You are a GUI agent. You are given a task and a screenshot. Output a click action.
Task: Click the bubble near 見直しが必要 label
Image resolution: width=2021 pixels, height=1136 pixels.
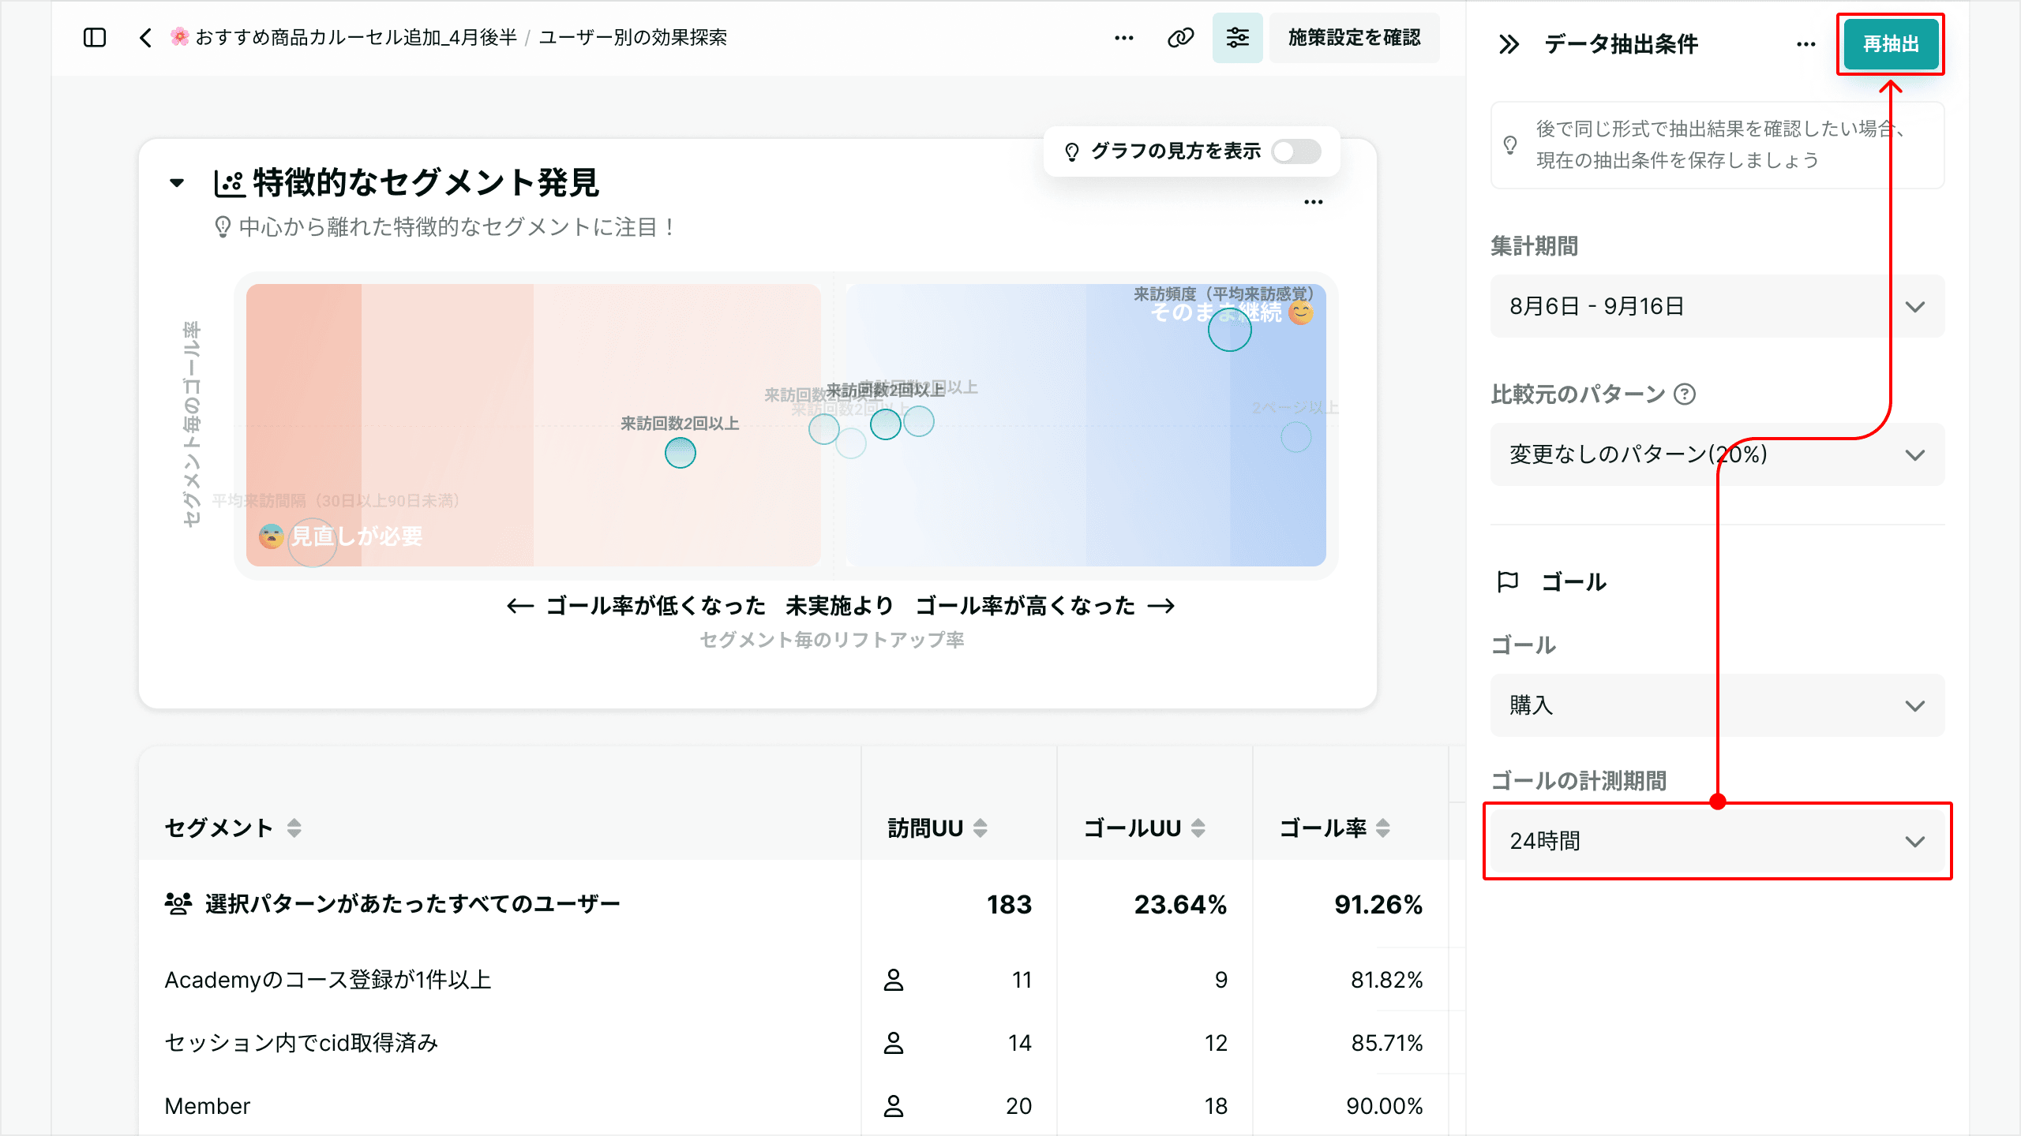tap(313, 543)
